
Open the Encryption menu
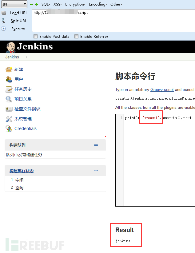(75, 4)
